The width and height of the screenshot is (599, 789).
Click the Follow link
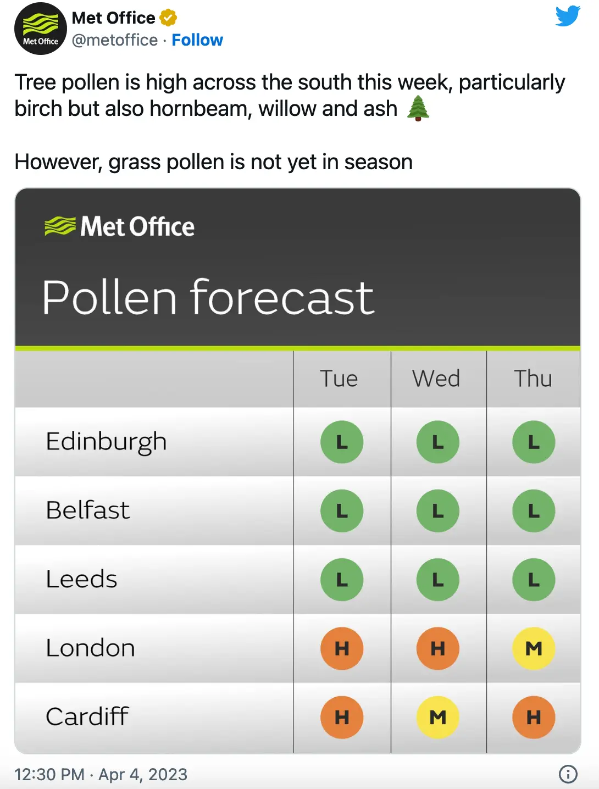pos(198,40)
